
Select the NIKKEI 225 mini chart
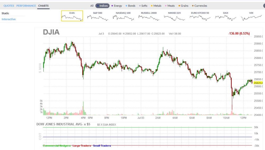click(174, 16)
